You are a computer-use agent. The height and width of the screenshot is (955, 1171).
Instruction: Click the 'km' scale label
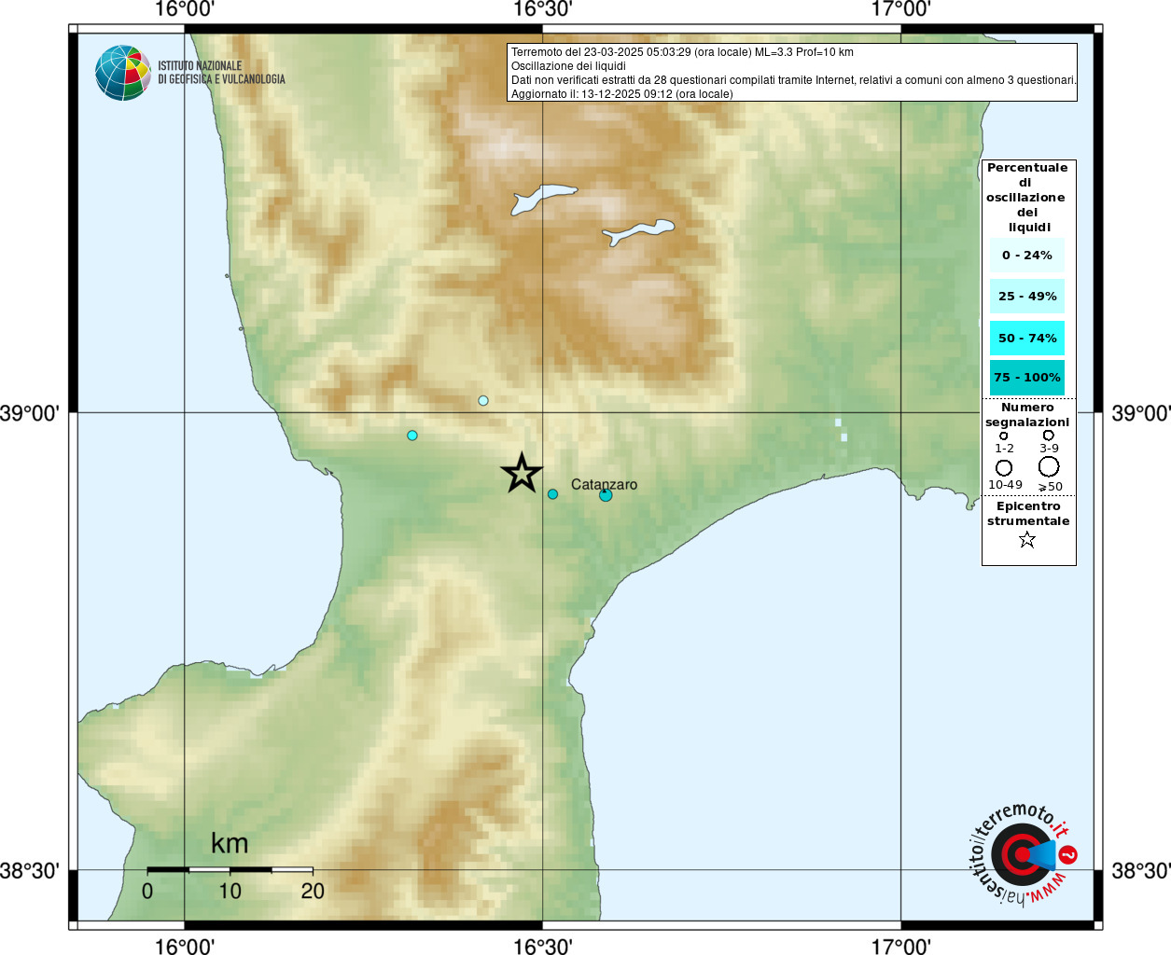[230, 843]
